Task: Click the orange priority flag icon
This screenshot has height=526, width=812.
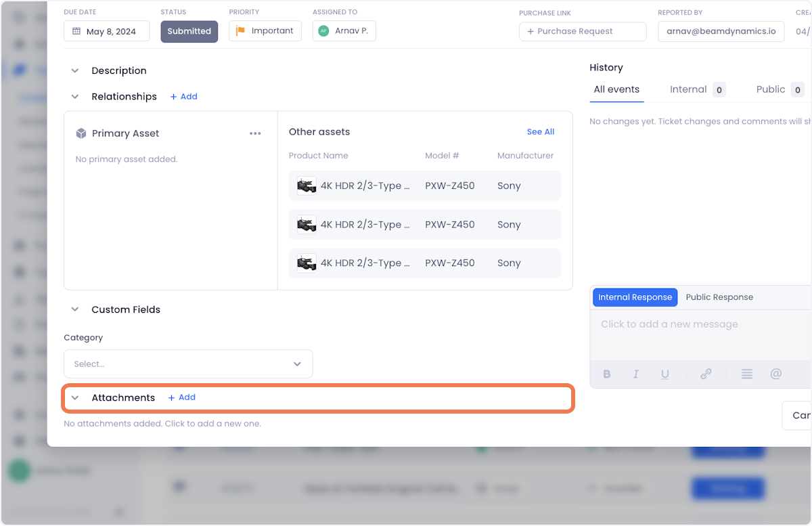Action: [x=240, y=30]
